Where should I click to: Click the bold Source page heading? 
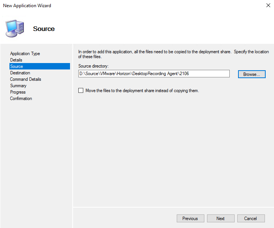click(x=44, y=29)
